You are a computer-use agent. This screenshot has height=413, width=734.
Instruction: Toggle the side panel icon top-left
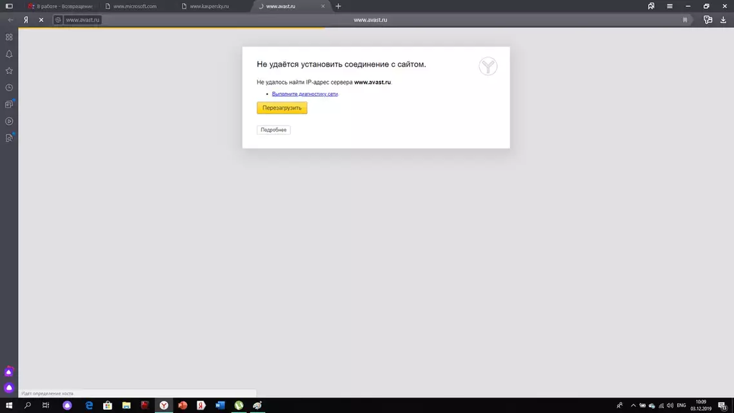coord(9,6)
